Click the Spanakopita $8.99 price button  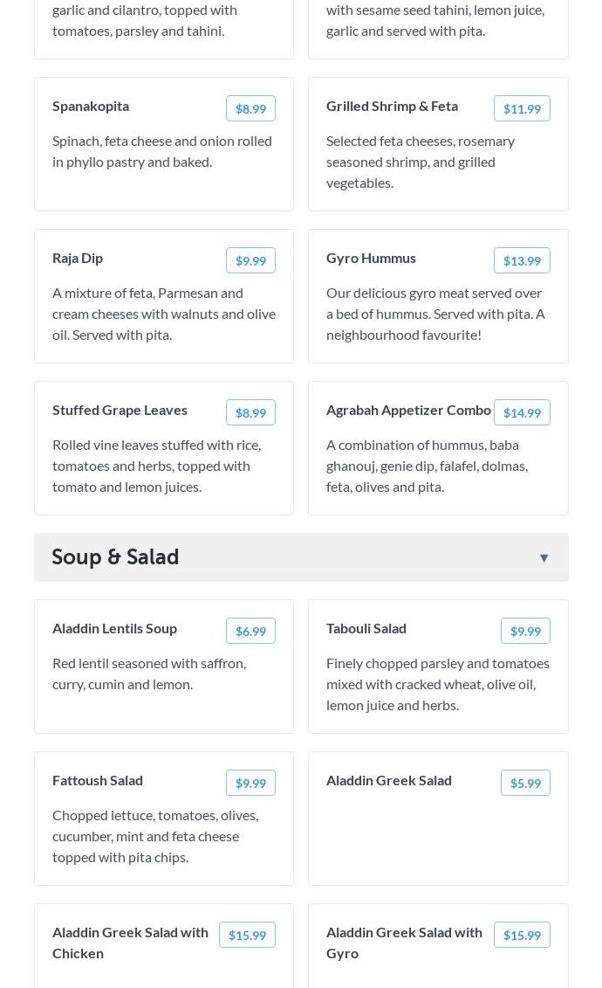pyautogui.click(x=250, y=109)
